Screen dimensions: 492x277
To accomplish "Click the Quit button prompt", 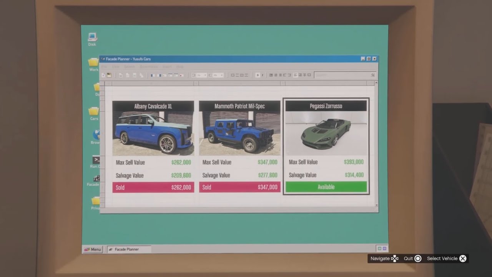I will click(x=412, y=259).
